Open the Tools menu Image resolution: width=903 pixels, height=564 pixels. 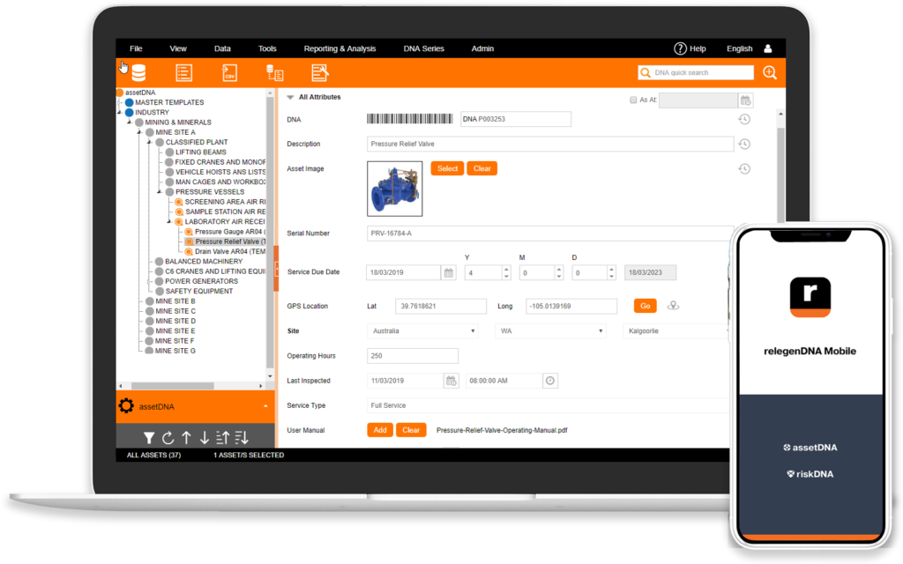pos(267,48)
